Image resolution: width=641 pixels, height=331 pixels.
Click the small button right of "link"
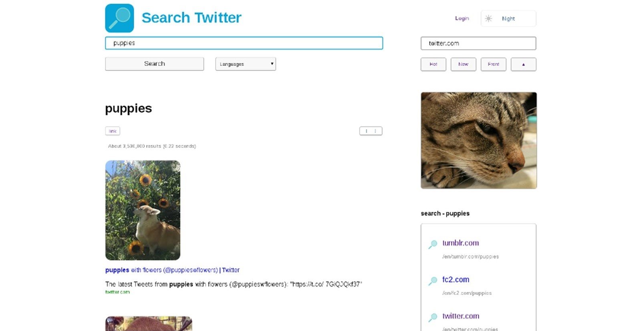371,131
